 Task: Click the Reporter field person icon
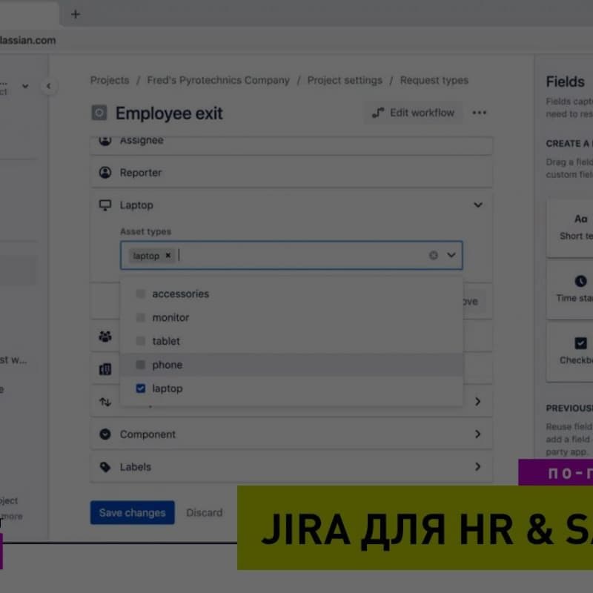[x=105, y=173]
